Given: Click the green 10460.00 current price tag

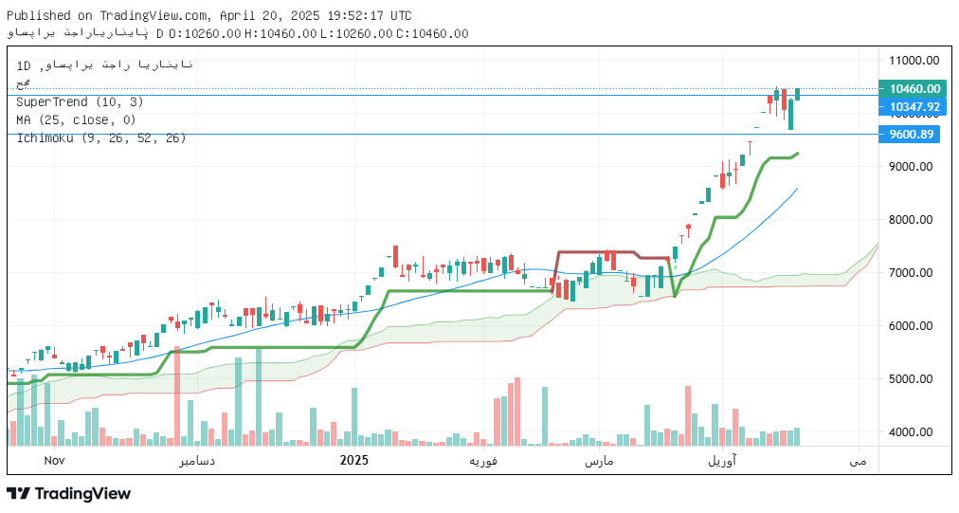Looking at the screenshot, I should pyautogui.click(x=914, y=88).
